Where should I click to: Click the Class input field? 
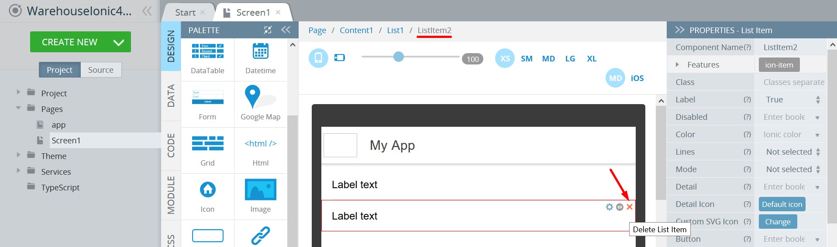(791, 82)
